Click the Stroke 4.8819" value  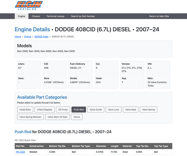pyautogui.click(x=80, y=82)
